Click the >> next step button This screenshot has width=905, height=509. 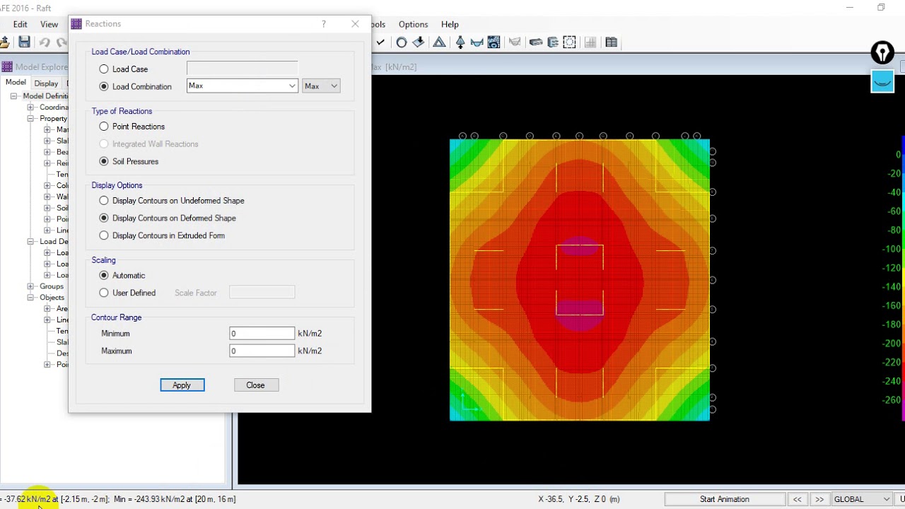coord(819,499)
